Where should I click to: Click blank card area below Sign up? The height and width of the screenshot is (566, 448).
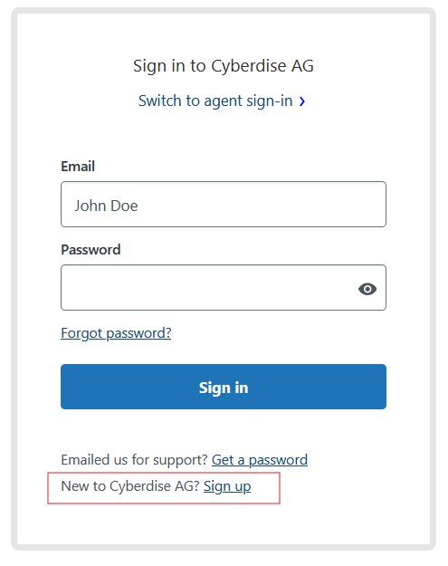(224, 523)
